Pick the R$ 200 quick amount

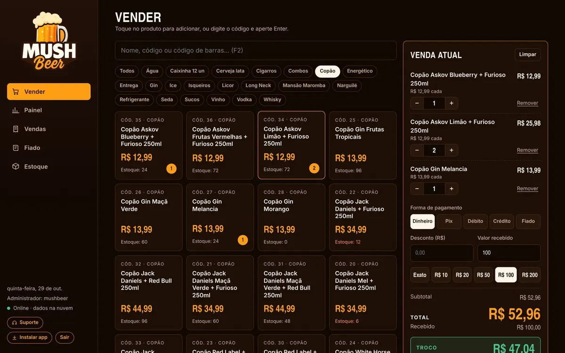tap(530, 275)
